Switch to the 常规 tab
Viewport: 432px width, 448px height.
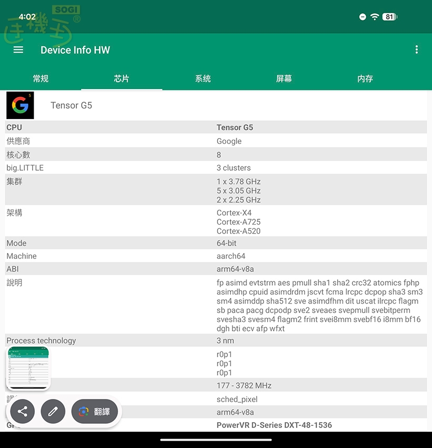(41, 79)
